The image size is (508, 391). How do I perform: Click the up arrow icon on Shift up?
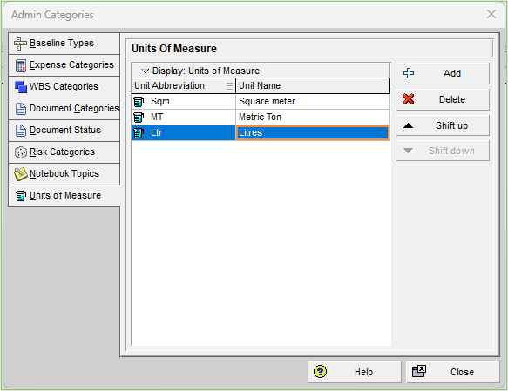[x=408, y=125]
